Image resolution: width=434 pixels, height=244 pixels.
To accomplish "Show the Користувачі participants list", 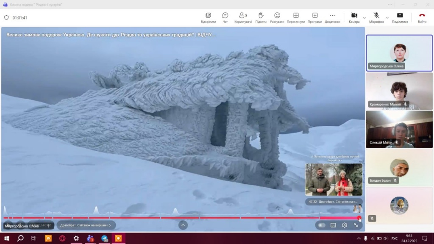I will point(243,17).
